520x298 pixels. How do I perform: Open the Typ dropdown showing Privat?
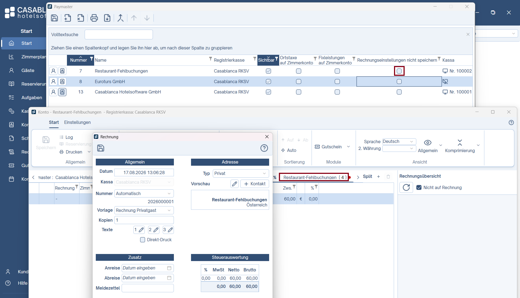tap(241, 173)
